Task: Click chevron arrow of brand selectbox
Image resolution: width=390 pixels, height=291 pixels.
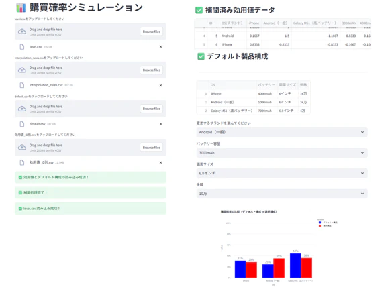Action: tap(362, 132)
